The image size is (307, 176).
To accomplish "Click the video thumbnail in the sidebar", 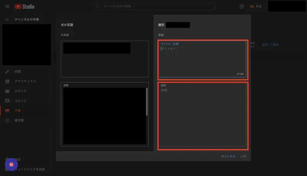I will (26, 45).
